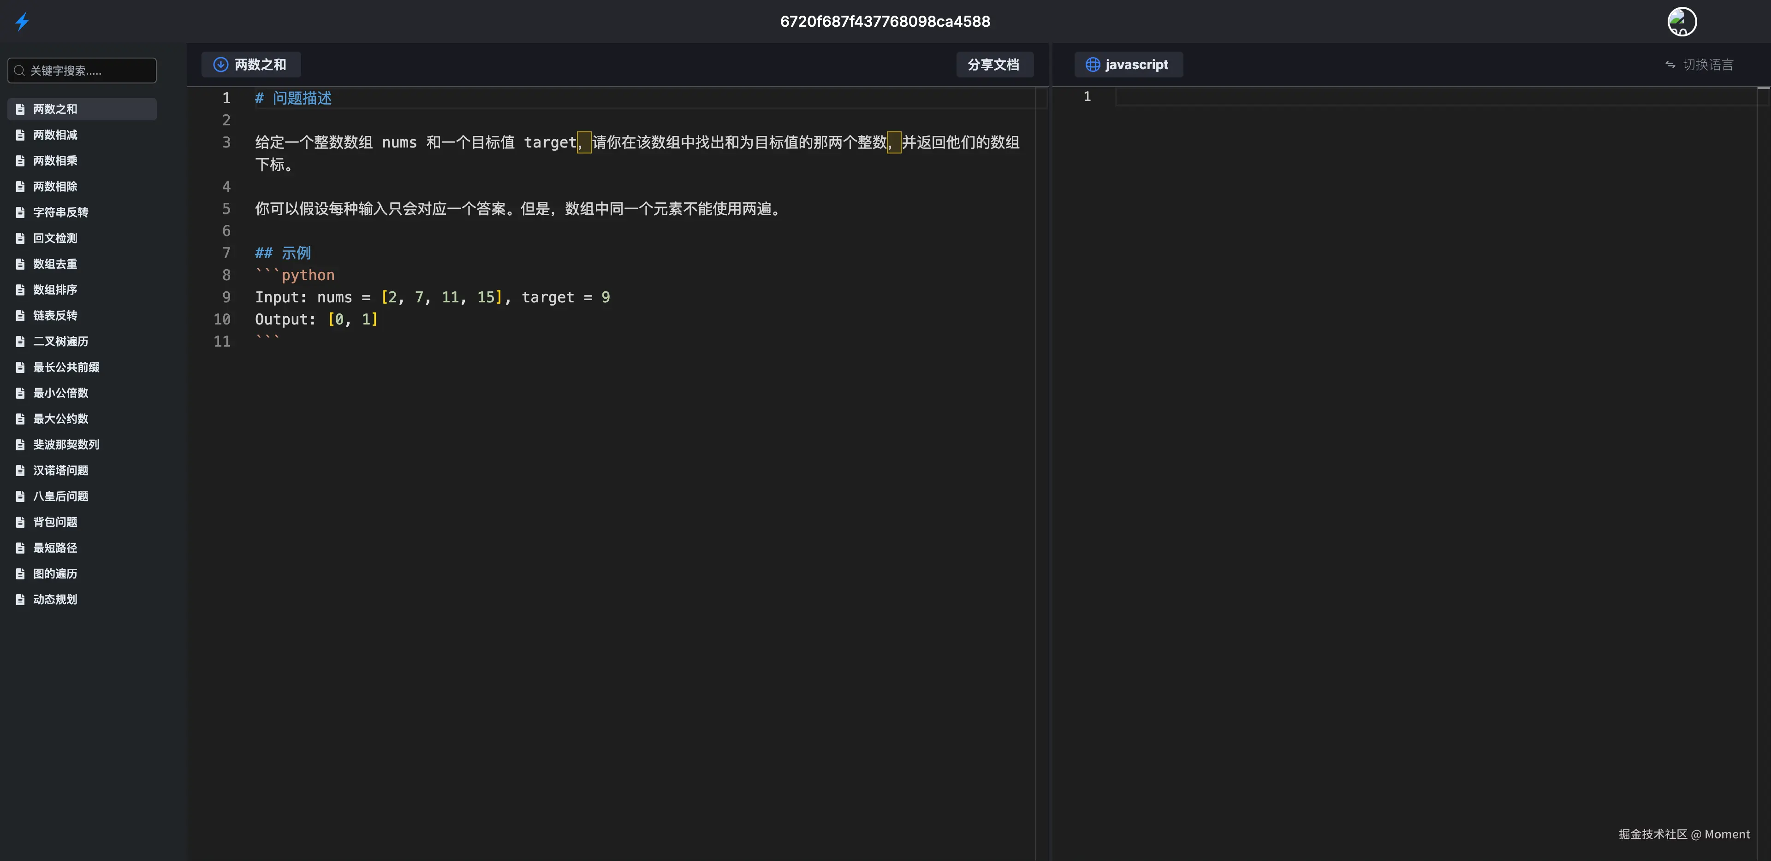Click the document icon for 回文检测
Screen dimensions: 1771x861
point(21,238)
